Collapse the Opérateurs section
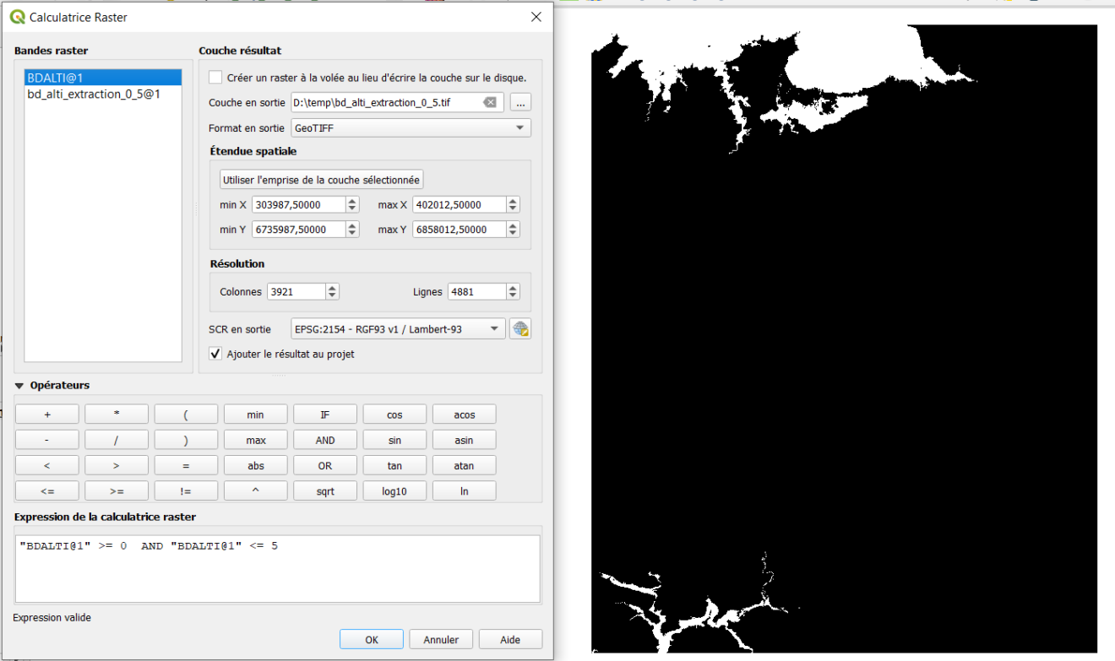The image size is (1115, 661). point(19,385)
